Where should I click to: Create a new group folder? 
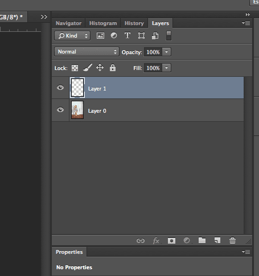click(202, 240)
